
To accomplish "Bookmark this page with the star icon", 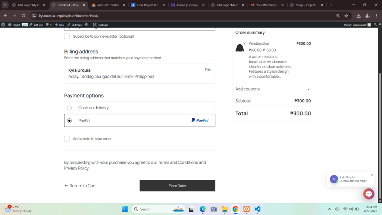I will point(346,16).
